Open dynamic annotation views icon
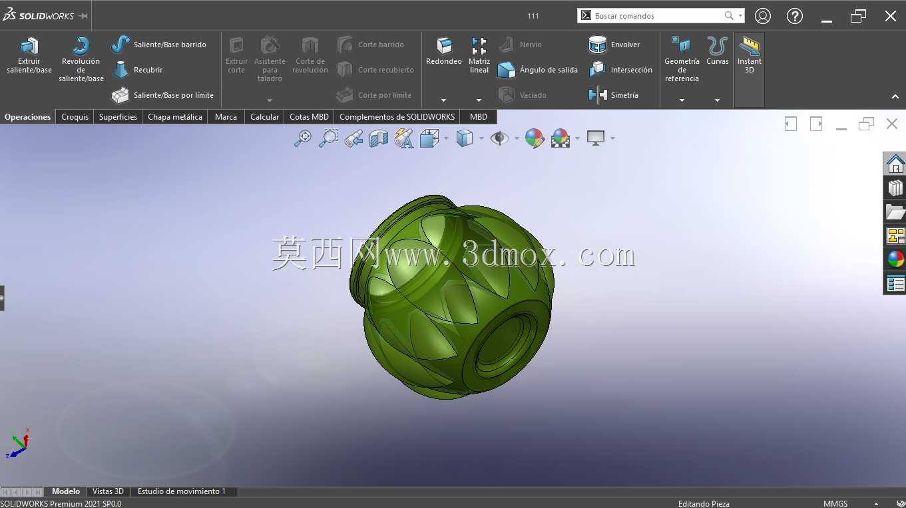Screen dimensions: 906x508 (404, 138)
